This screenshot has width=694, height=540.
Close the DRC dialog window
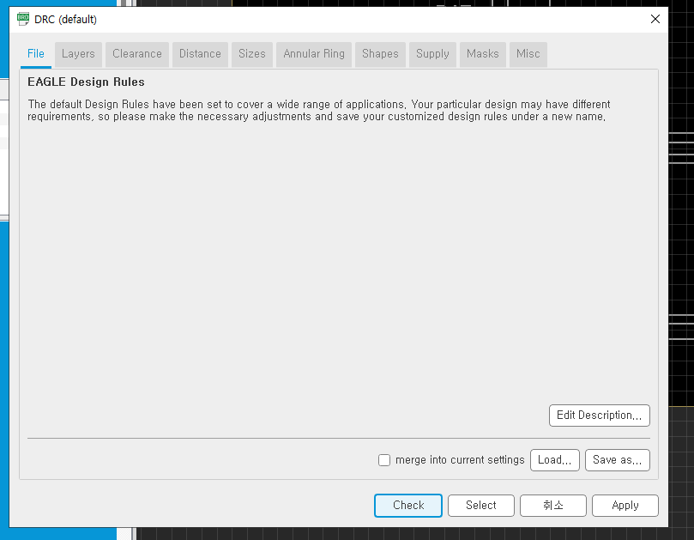click(655, 19)
